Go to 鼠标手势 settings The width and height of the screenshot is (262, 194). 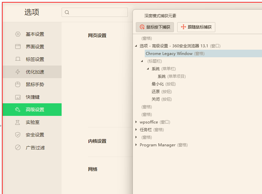tap(32, 84)
